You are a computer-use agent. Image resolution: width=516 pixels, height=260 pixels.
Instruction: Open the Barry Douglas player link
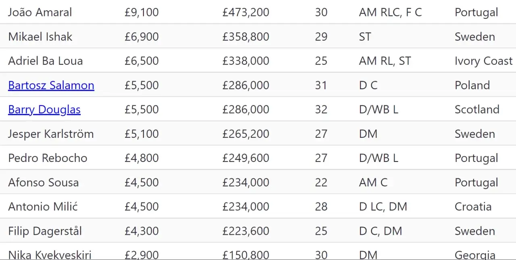(x=44, y=110)
